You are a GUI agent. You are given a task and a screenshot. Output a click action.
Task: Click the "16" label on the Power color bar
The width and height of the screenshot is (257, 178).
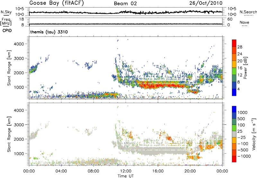pos(240,68)
